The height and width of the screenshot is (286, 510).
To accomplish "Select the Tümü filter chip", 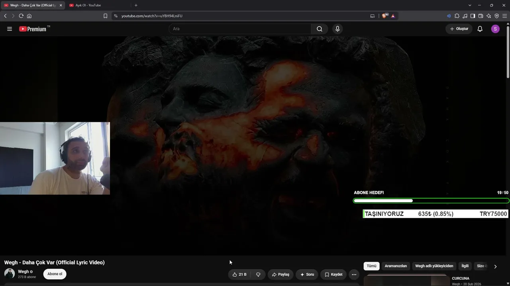I will pos(371,266).
